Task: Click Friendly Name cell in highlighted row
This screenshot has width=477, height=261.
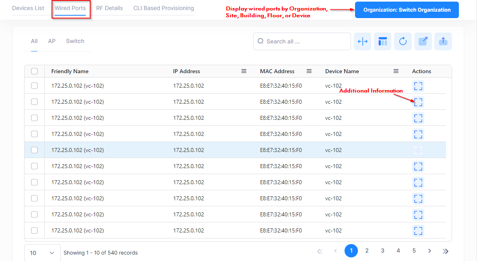Action: [78, 150]
